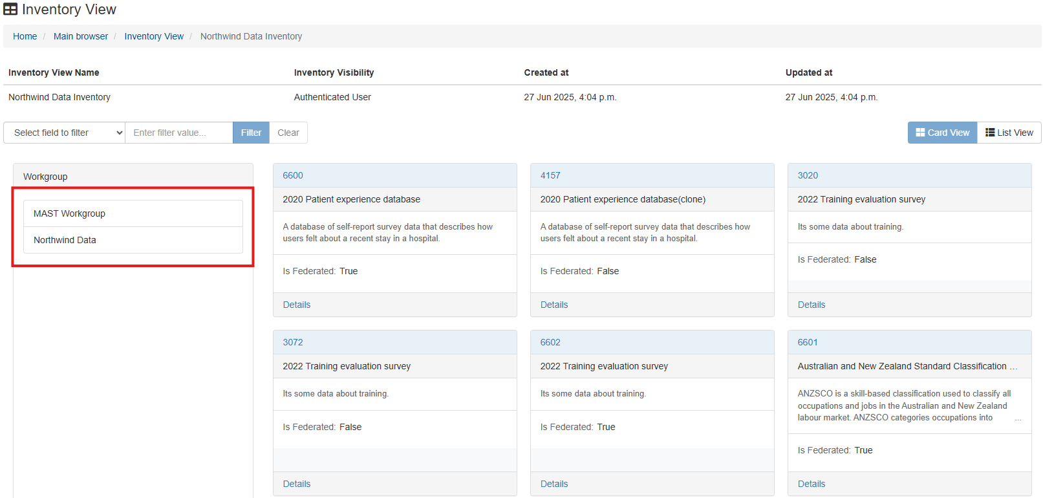
Task: Open record ID 3020 link
Action: (x=808, y=175)
